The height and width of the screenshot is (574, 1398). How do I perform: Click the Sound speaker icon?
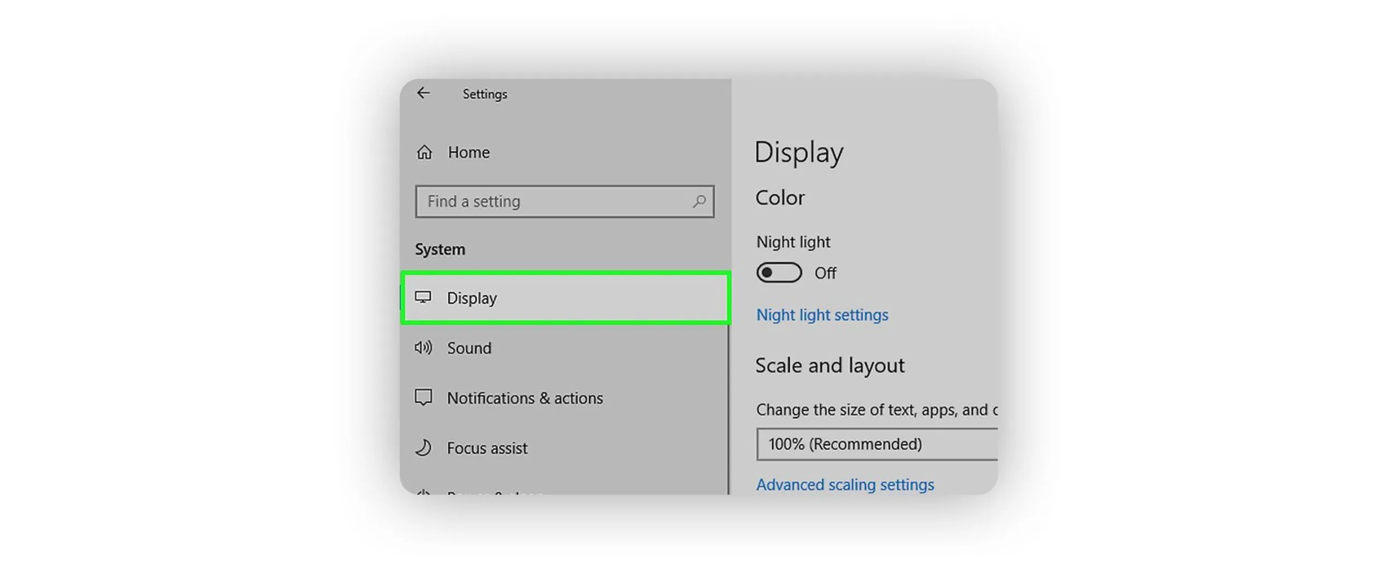[x=423, y=348]
